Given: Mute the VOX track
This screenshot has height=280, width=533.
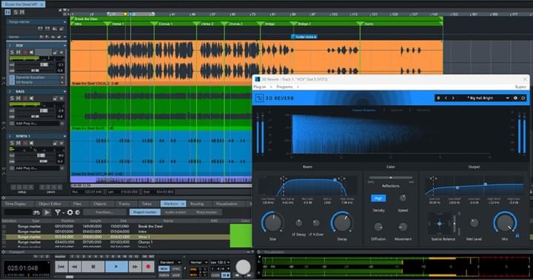Looking at the screenshot, I should coord(19,52).
